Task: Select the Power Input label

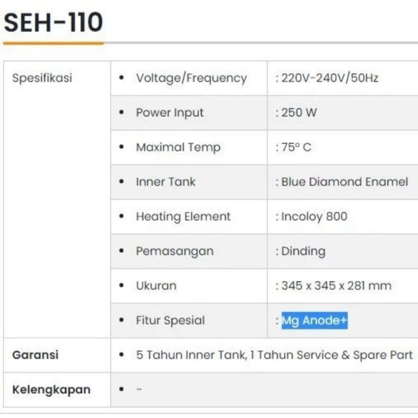Action: click(x=170, y=113)
